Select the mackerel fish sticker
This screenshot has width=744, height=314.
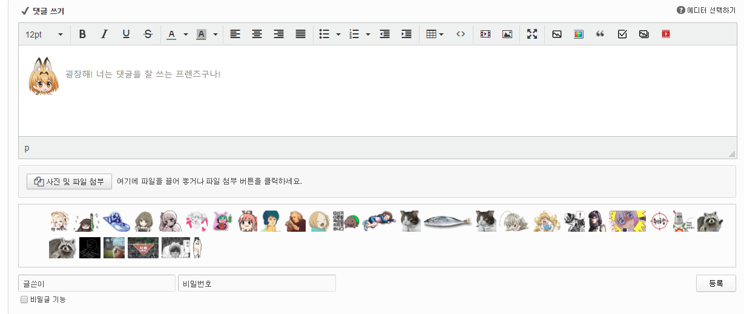(x=448, y=221)
